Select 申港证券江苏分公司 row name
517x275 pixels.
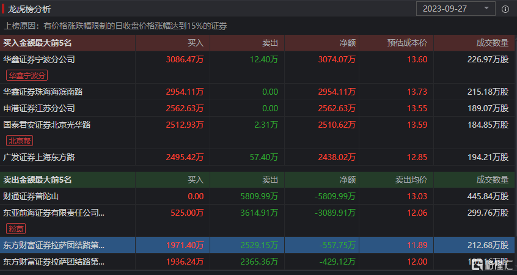(x=39, y=108)
